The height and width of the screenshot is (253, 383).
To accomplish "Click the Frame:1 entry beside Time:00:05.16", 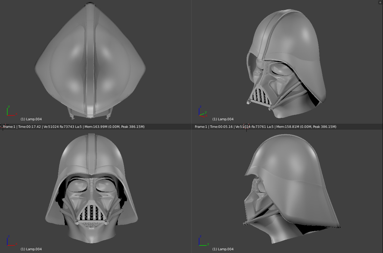I will tap(201, 127).
